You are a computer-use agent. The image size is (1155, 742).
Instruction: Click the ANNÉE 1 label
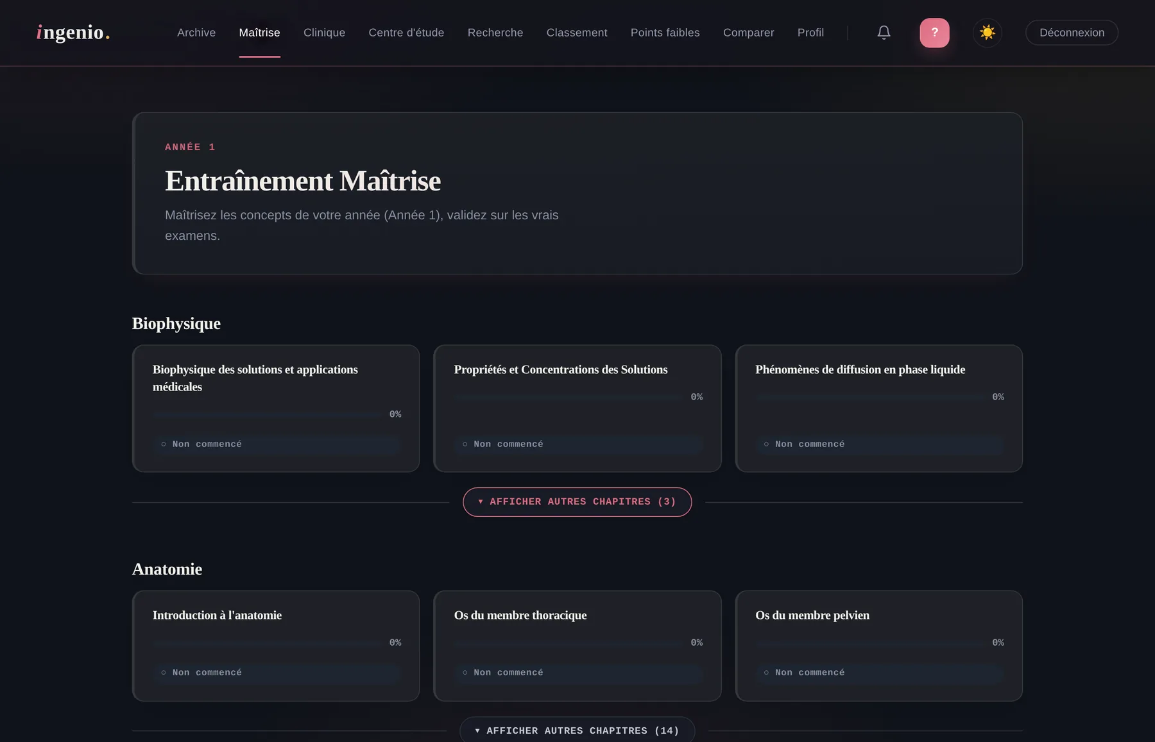[x=190, y=147]
